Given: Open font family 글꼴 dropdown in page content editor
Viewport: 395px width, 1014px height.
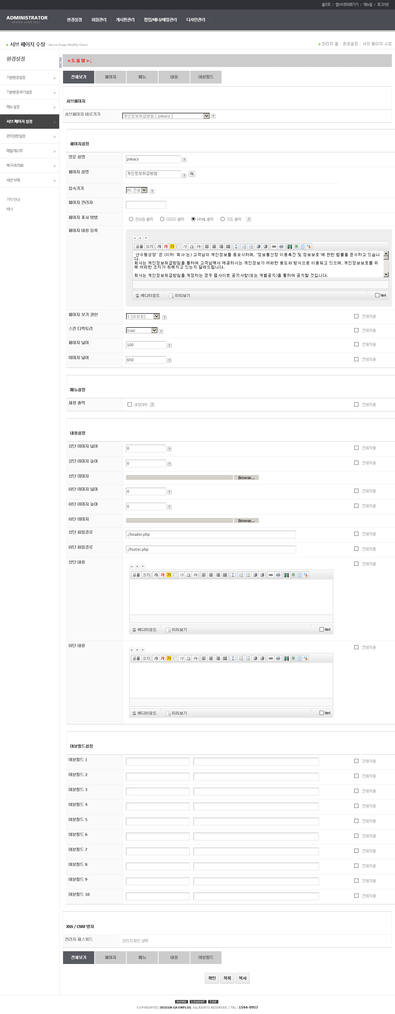Looking at the screenshot, I should pos(139,247).
